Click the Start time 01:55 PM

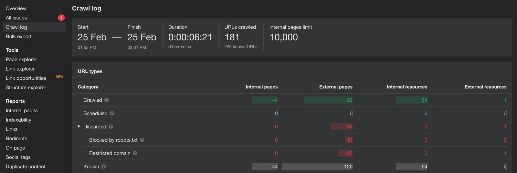point(87,47)
